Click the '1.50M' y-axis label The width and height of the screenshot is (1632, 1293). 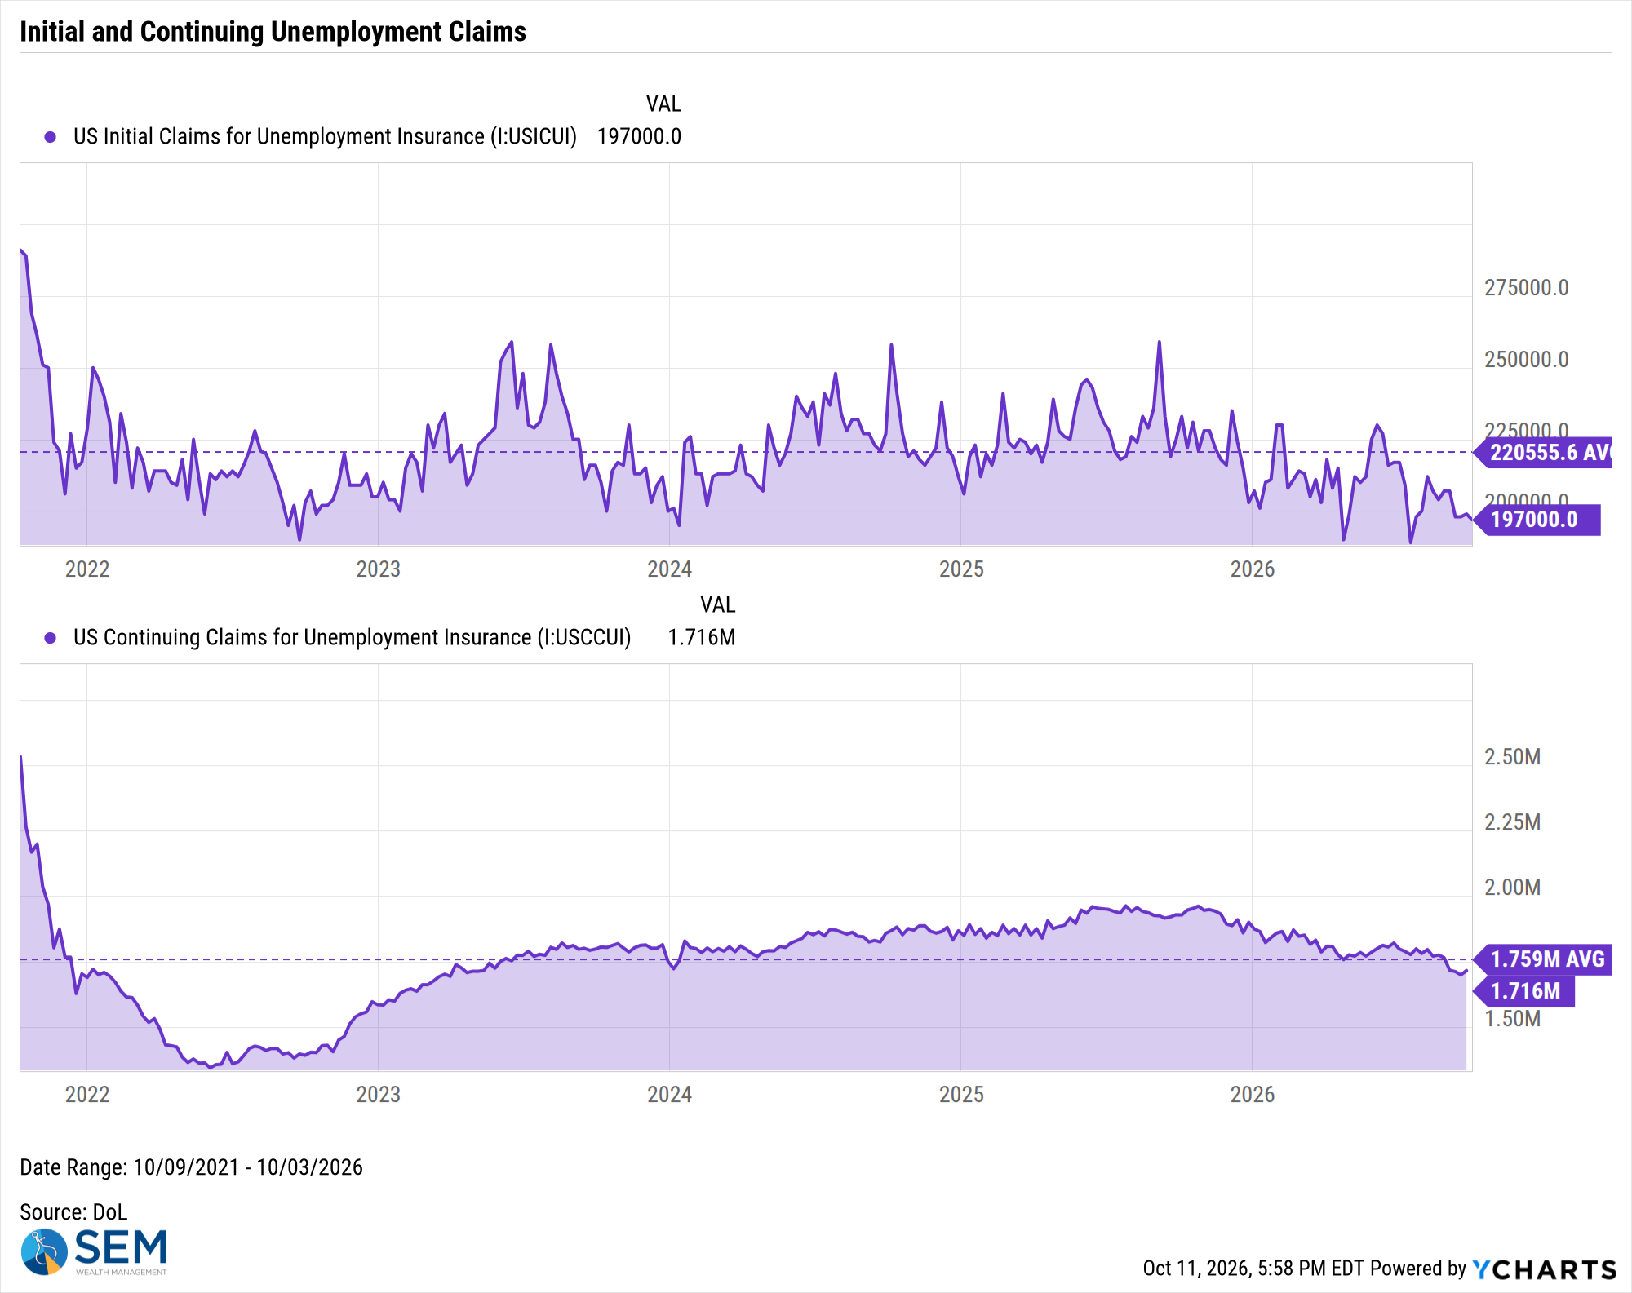[x=1512, y=1019]
